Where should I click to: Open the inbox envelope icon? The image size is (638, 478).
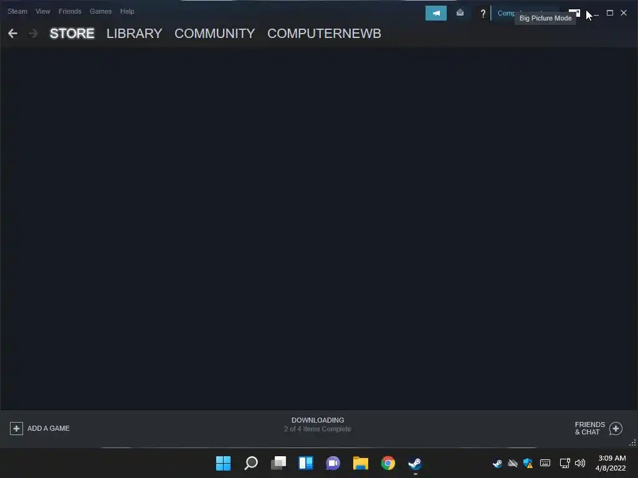[x=460, y=13]
